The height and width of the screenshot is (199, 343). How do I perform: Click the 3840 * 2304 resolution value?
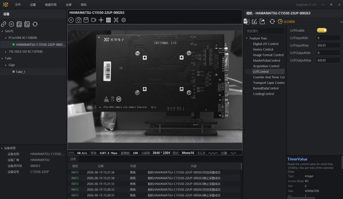pos(161,153)
